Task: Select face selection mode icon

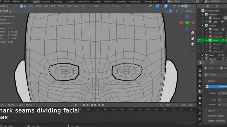Action: [24, 6]
